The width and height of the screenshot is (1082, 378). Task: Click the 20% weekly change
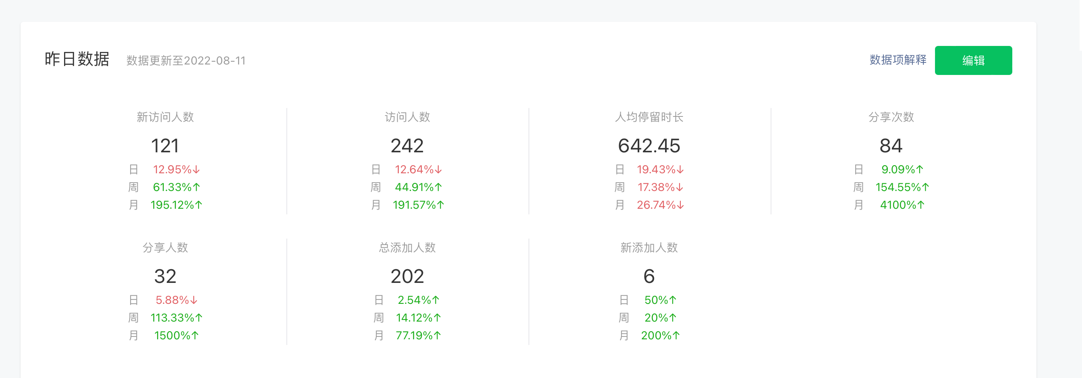coord(660,318)
